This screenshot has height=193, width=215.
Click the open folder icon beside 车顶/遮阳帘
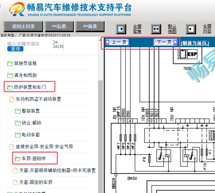tap(18, 159)
